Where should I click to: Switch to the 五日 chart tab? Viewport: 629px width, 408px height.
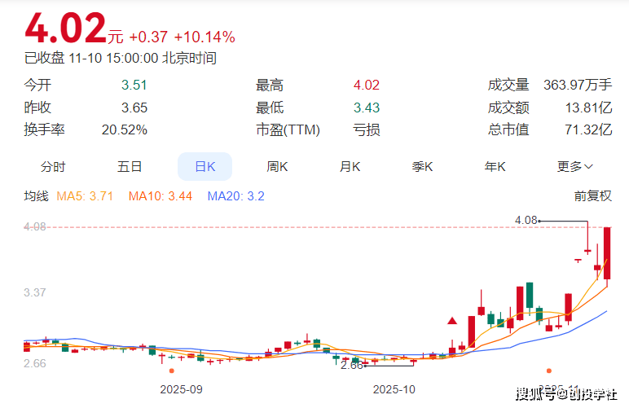pos(130,167)
